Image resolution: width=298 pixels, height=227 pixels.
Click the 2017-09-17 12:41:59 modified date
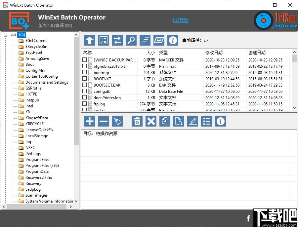222,66
